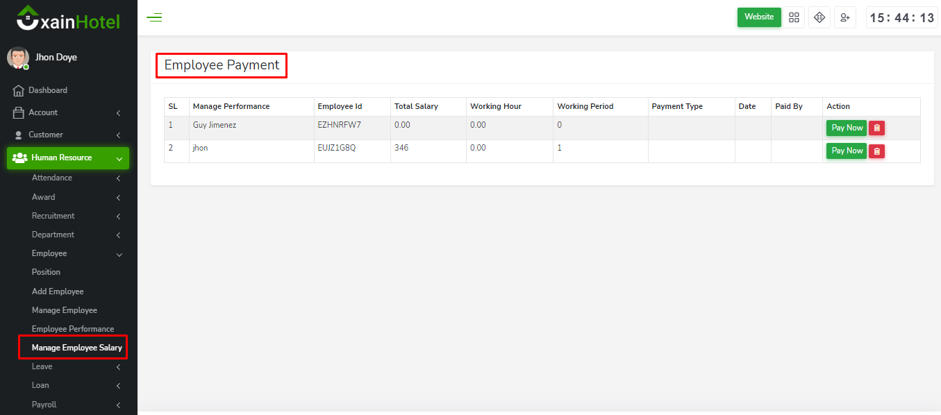
Task: Click the add user icon in header
Action: 845,17
